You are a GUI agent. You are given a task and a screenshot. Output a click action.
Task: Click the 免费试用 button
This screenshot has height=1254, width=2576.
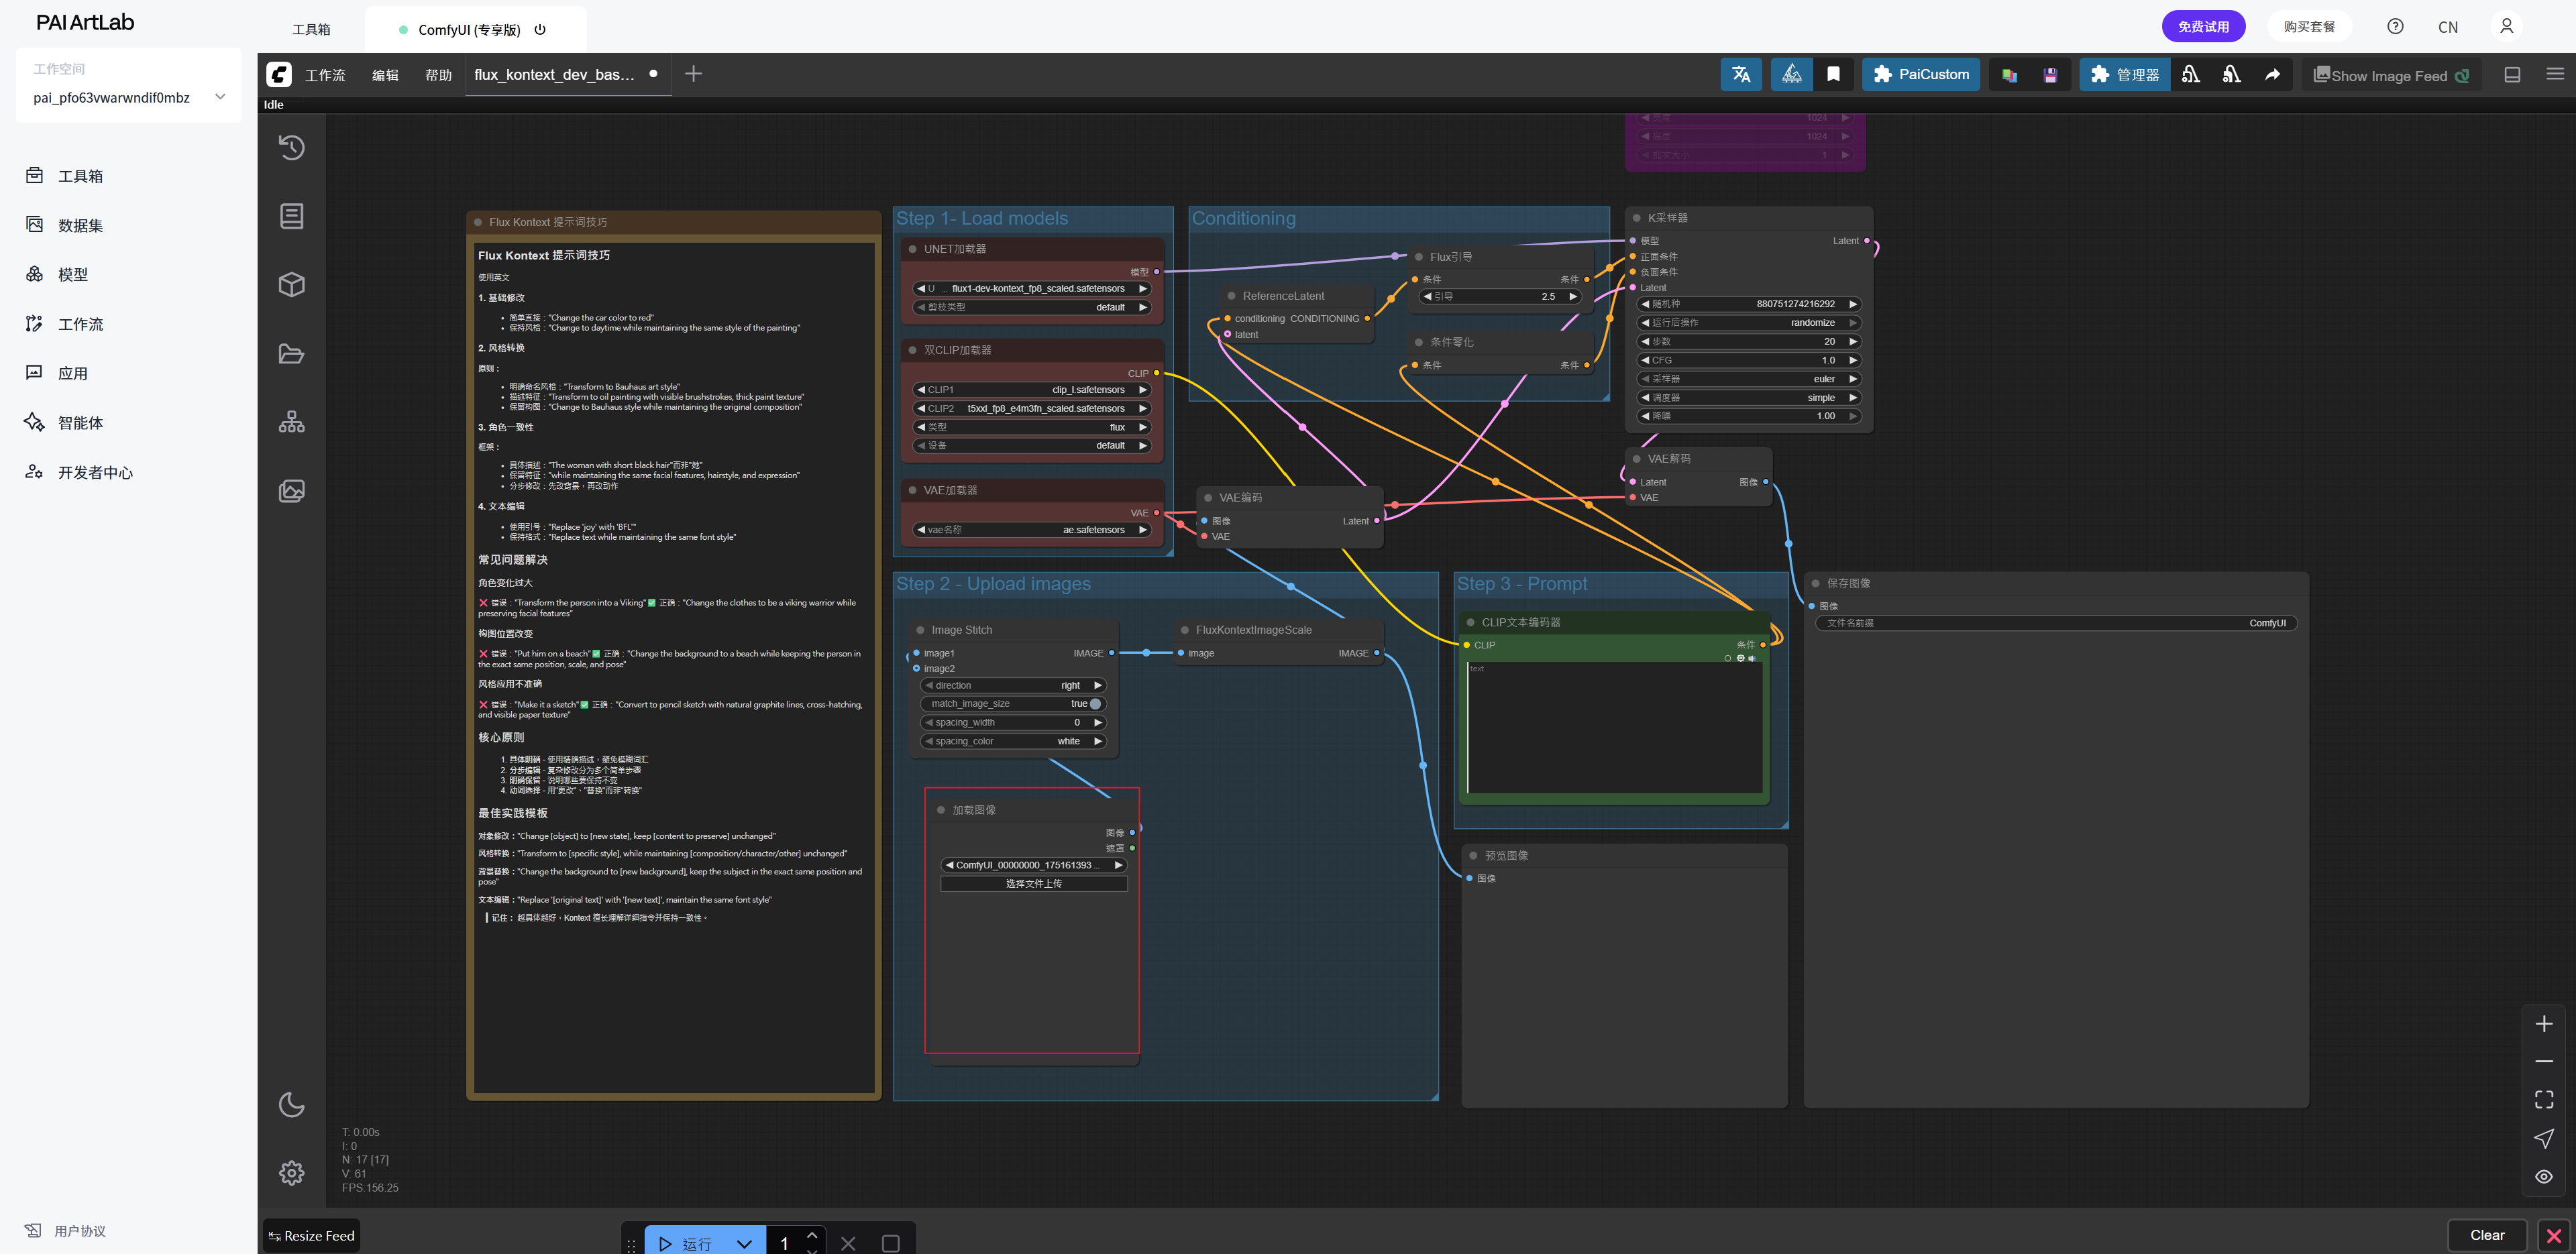[x=2203, y=27]
